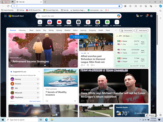Open File Explorer from the taskbar
Viewport: 163px width, 122px height.
(x=52, y=120)
